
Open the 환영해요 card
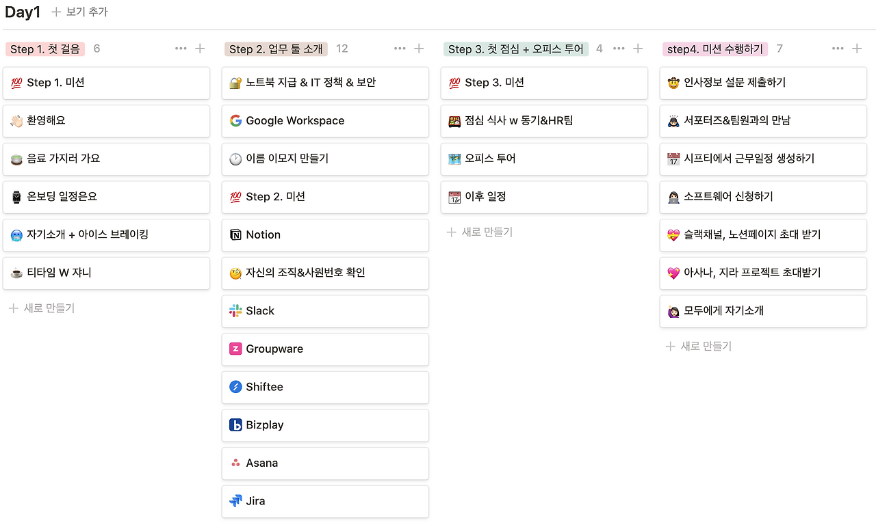tap(106, 121)
